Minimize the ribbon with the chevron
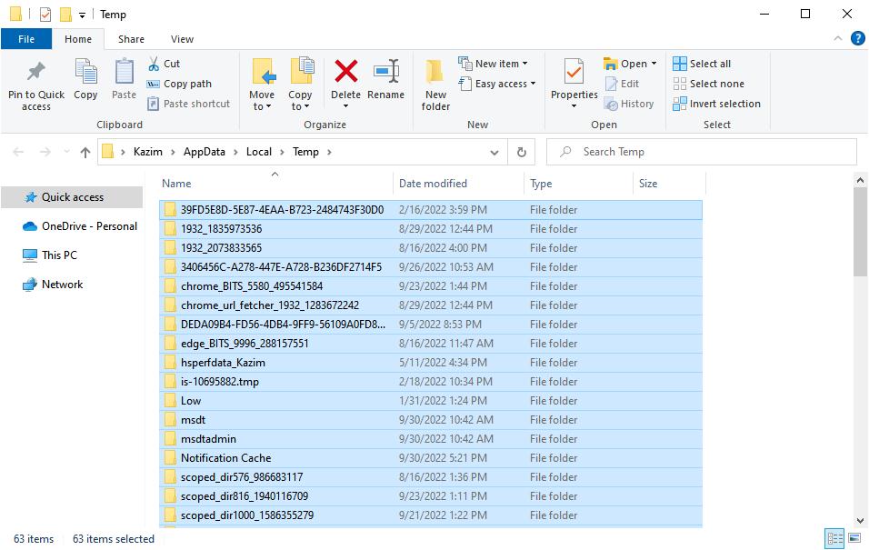 pos(838,38)
